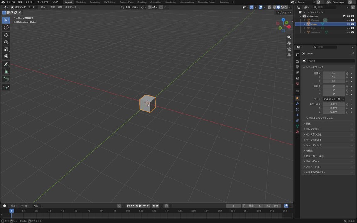
Task: Toggle the scale Z lock icon
Action: pos(347,112)
